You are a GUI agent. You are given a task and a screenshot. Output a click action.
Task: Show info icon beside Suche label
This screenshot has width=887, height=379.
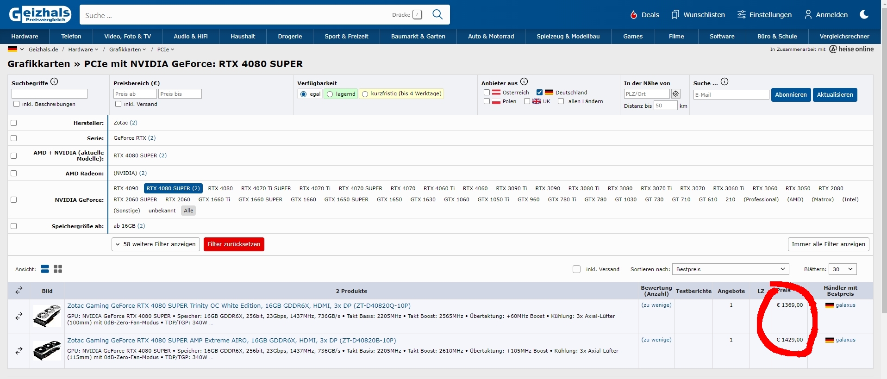(x=725, y=82)
